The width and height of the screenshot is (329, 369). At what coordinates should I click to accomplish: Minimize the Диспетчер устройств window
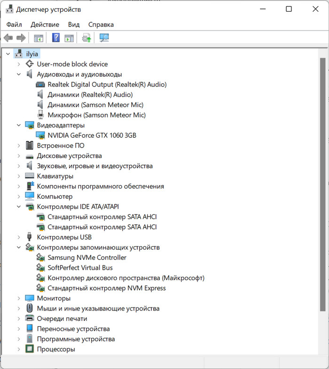point(263,9)
